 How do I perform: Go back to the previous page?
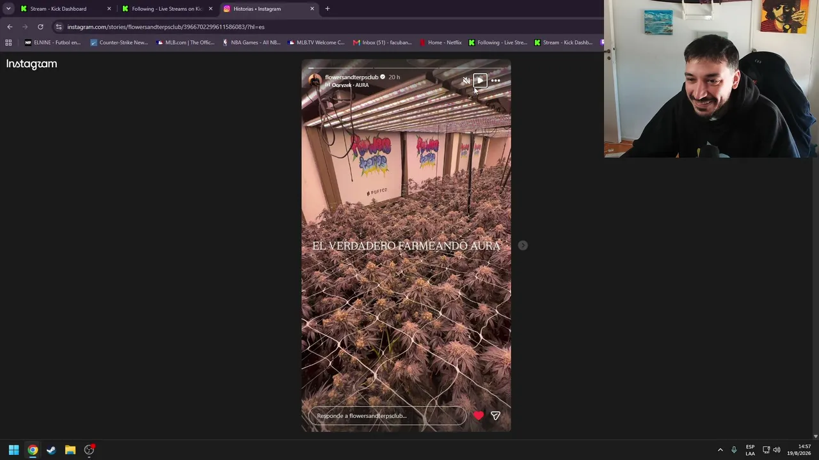[10, 27]
